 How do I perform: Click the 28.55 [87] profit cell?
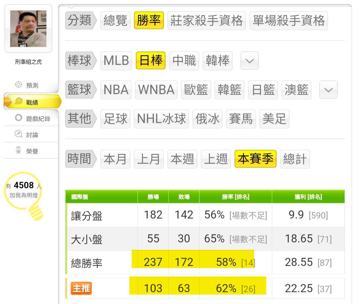pyautogui.click(x=308, y=263)
